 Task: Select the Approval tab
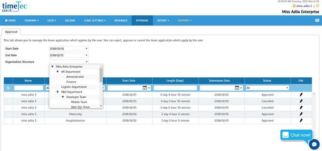(11, 32)
